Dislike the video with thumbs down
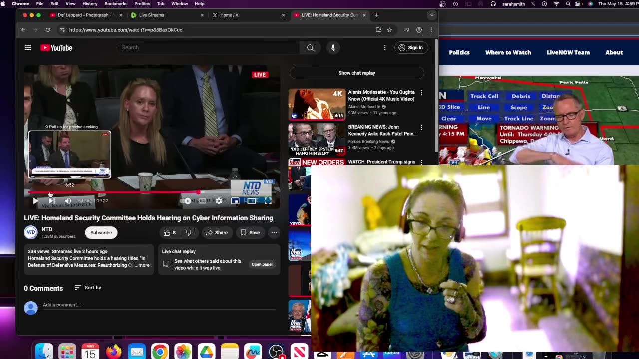Image resolution: width=639 pixels, height=359 pixels. (189, 233)
